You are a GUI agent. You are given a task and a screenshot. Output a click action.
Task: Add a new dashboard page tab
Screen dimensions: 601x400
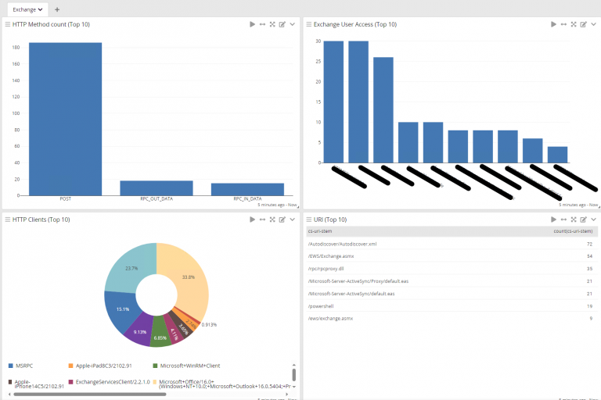[57, 9]
